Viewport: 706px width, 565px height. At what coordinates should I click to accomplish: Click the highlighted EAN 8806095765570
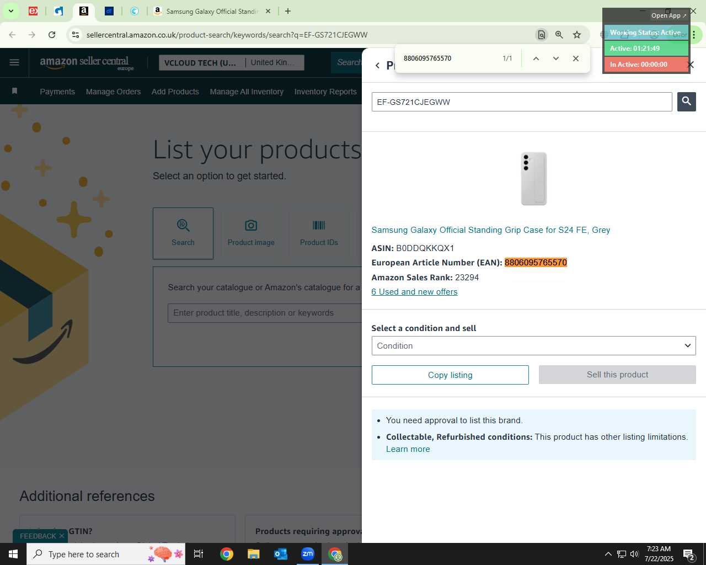(x=536, y=263)
